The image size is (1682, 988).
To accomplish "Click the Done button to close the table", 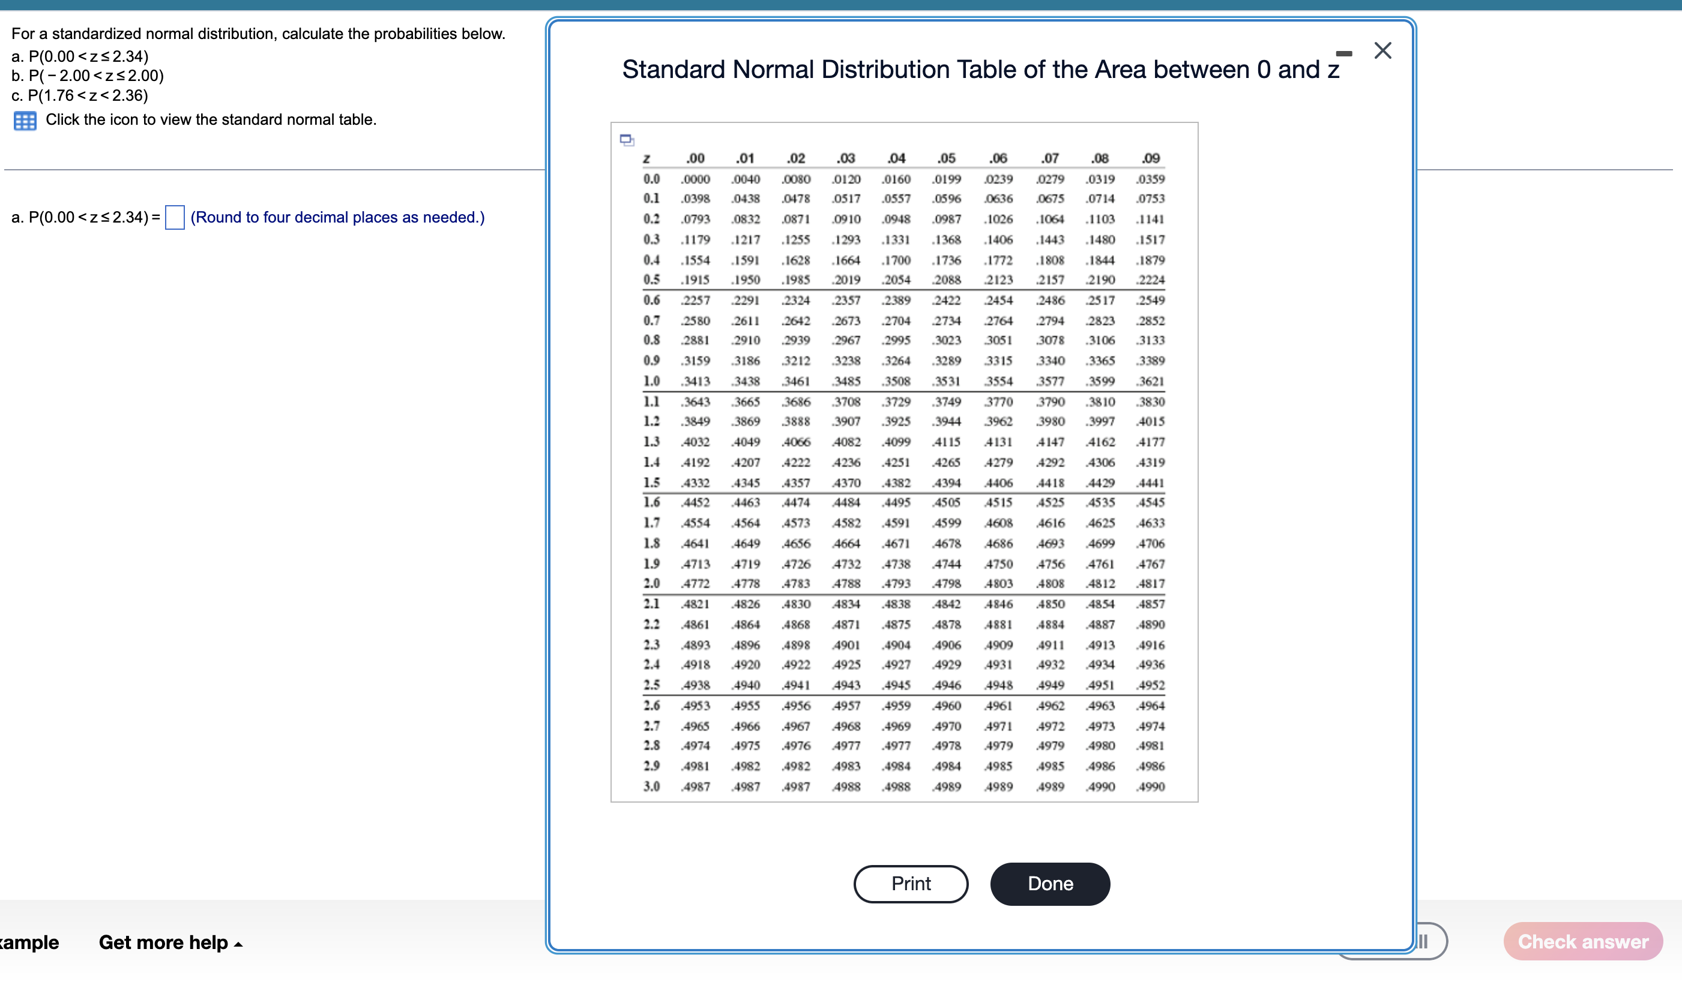I will pyautogui.click(x=1049, y=883).
